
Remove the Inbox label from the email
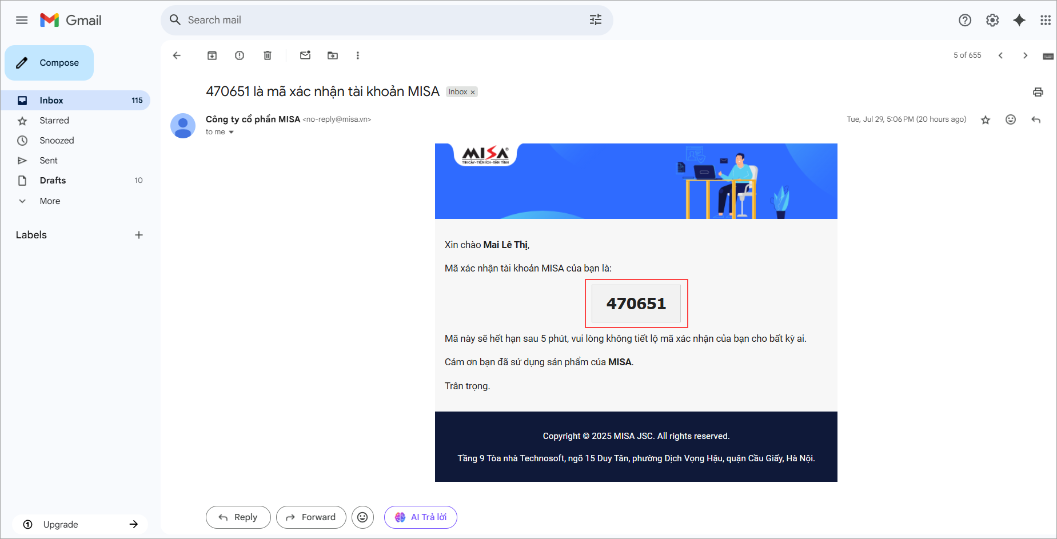click(x=473, y=92)
